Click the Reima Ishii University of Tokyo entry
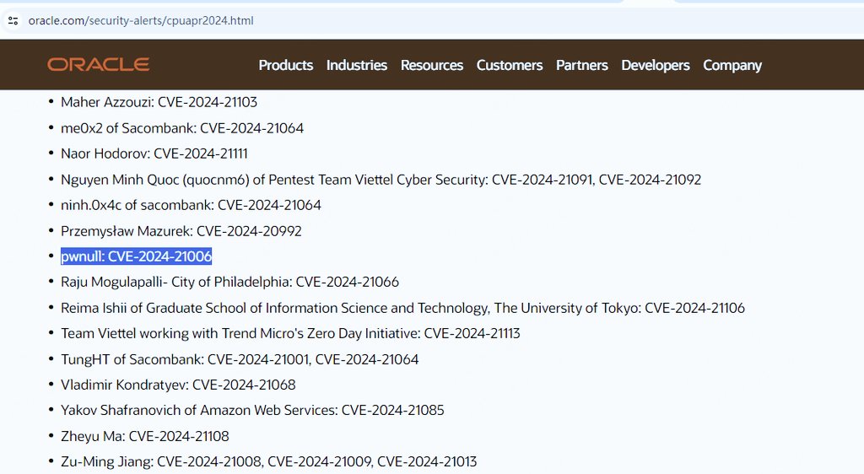864x474 pixels. (402, 308)
